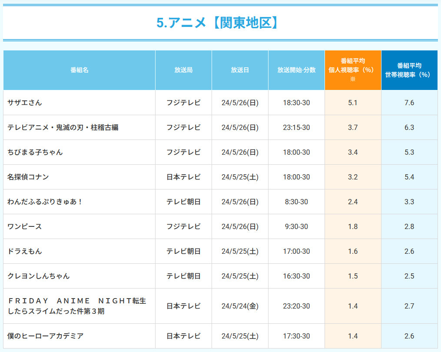Image resolution: width=441 pixels, height=352 pixels.
Task: Click the クレヨンしんちゃん program name
Action: [39, 276]
